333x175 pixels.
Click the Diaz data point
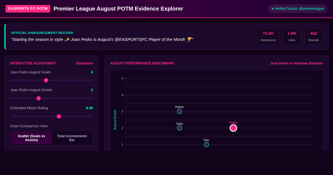click(206, 144)
